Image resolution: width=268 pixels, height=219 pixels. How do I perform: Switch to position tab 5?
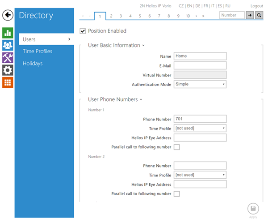(x=140, y=16)
